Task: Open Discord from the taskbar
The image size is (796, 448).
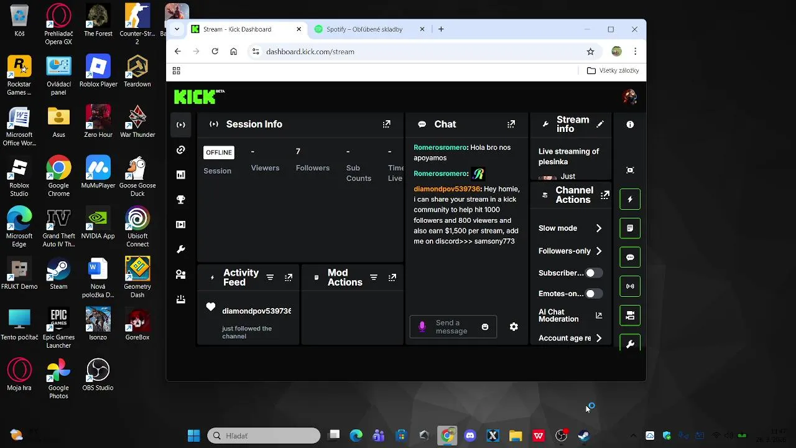Action: pos(470,436)
